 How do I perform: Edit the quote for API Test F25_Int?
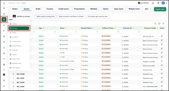(162, 36)
